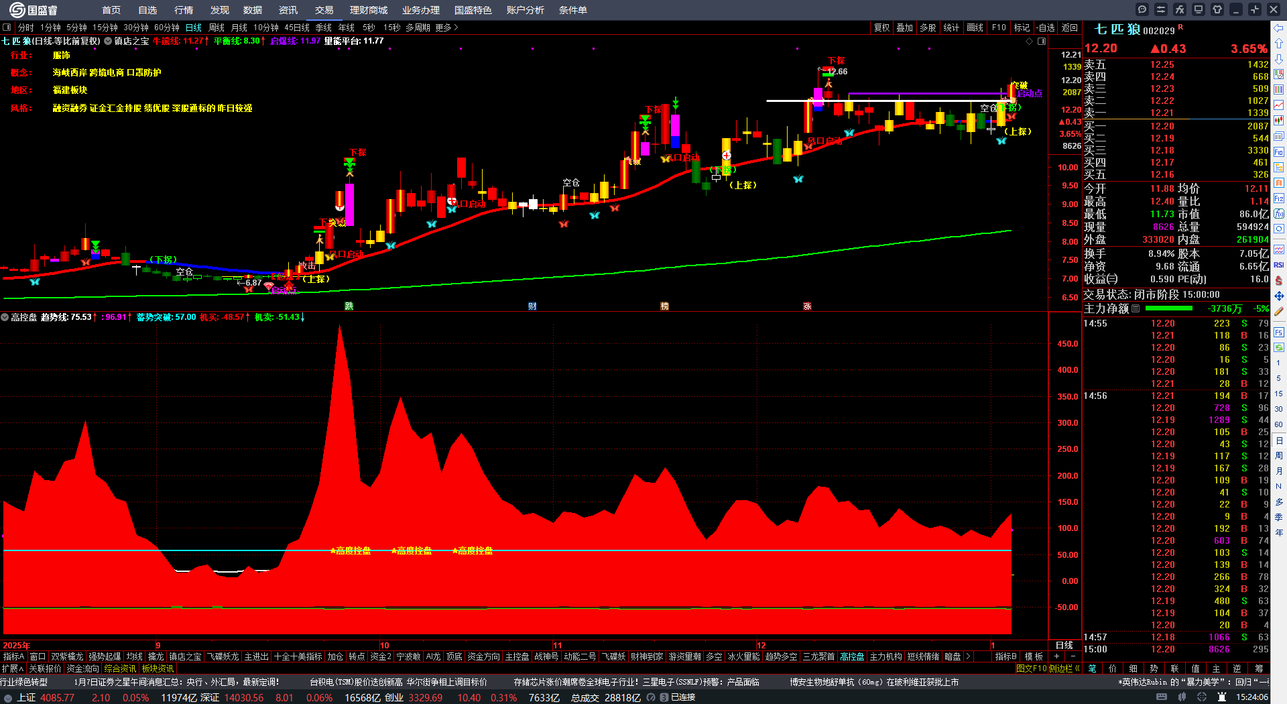The height and width of the screenshot is (704, 1287).
Task: Click the green 主力净额 progress bar
Action: tap(1169, 308)
